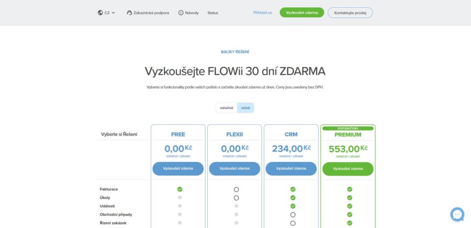The image size is (471, 228).
Task: Click Vyzkoušet zdarma under FLEXII plan
Action: 234,169
